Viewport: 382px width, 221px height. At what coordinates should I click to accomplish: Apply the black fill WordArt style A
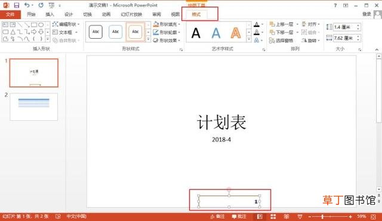pyautogui.click(x=196, y=33)
